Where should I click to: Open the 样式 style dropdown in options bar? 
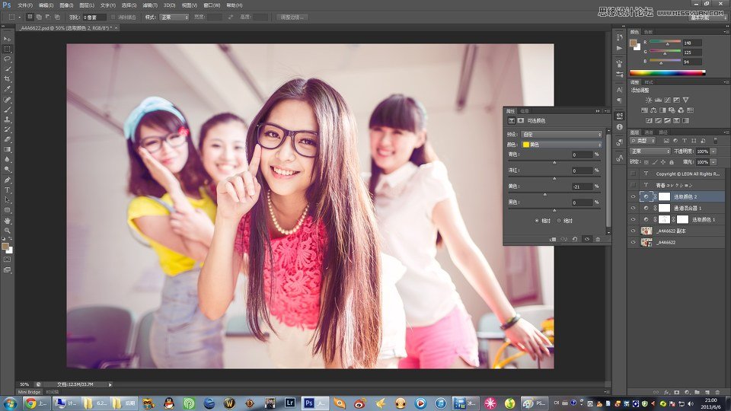tap(174, 18)
